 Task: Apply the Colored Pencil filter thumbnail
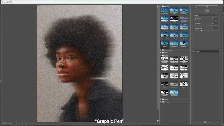(164, 10)
